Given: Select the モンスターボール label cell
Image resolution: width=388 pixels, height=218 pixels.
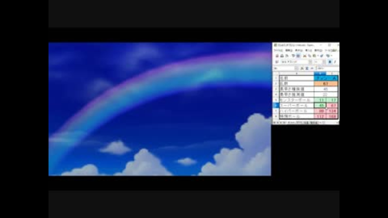Looking at the screenshot, I should (296, 100).
